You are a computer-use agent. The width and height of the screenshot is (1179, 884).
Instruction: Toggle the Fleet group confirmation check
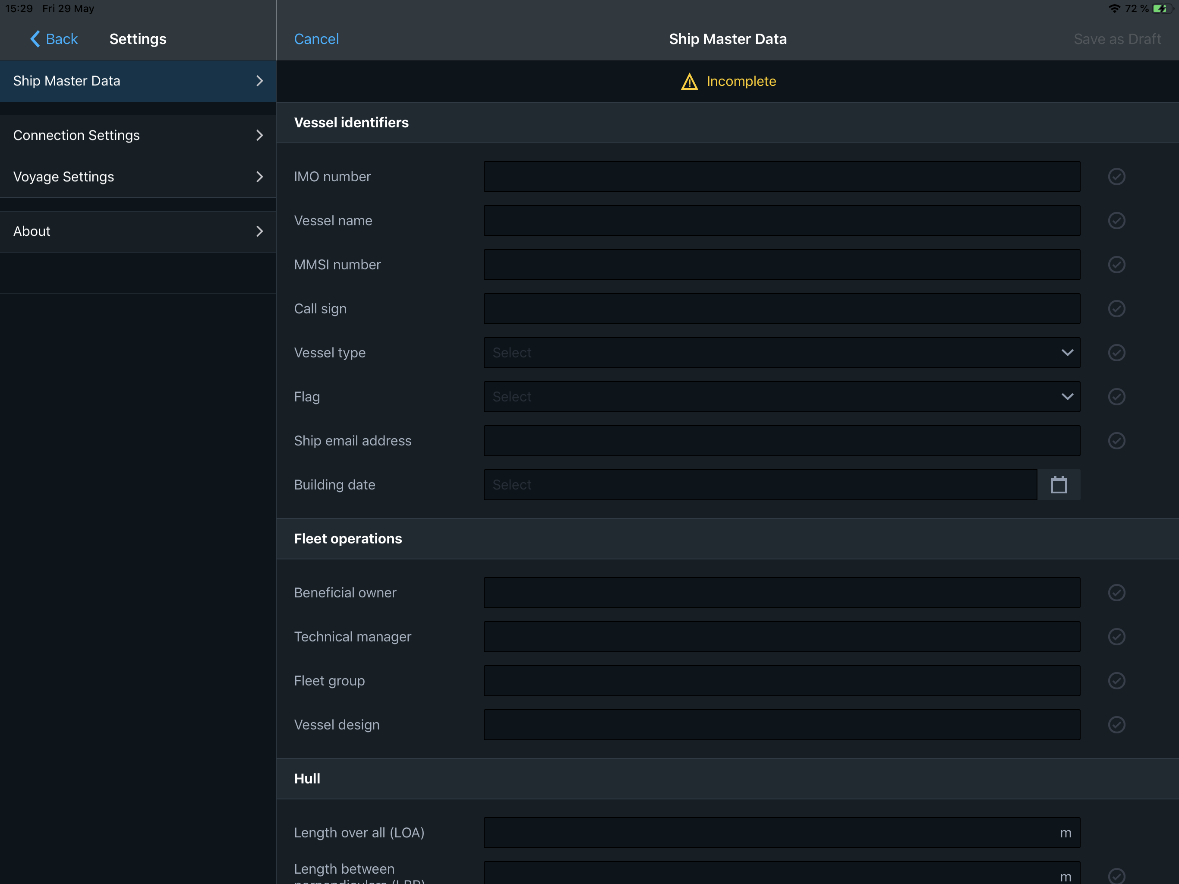click(x=1116, y=681)
